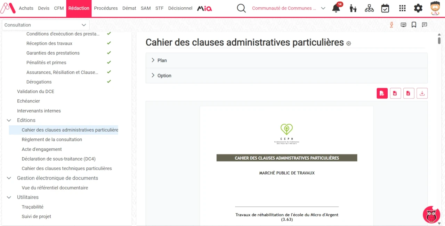The image size is (445, 226).
Task: Open the CFM menu
Action: point(59,8)
